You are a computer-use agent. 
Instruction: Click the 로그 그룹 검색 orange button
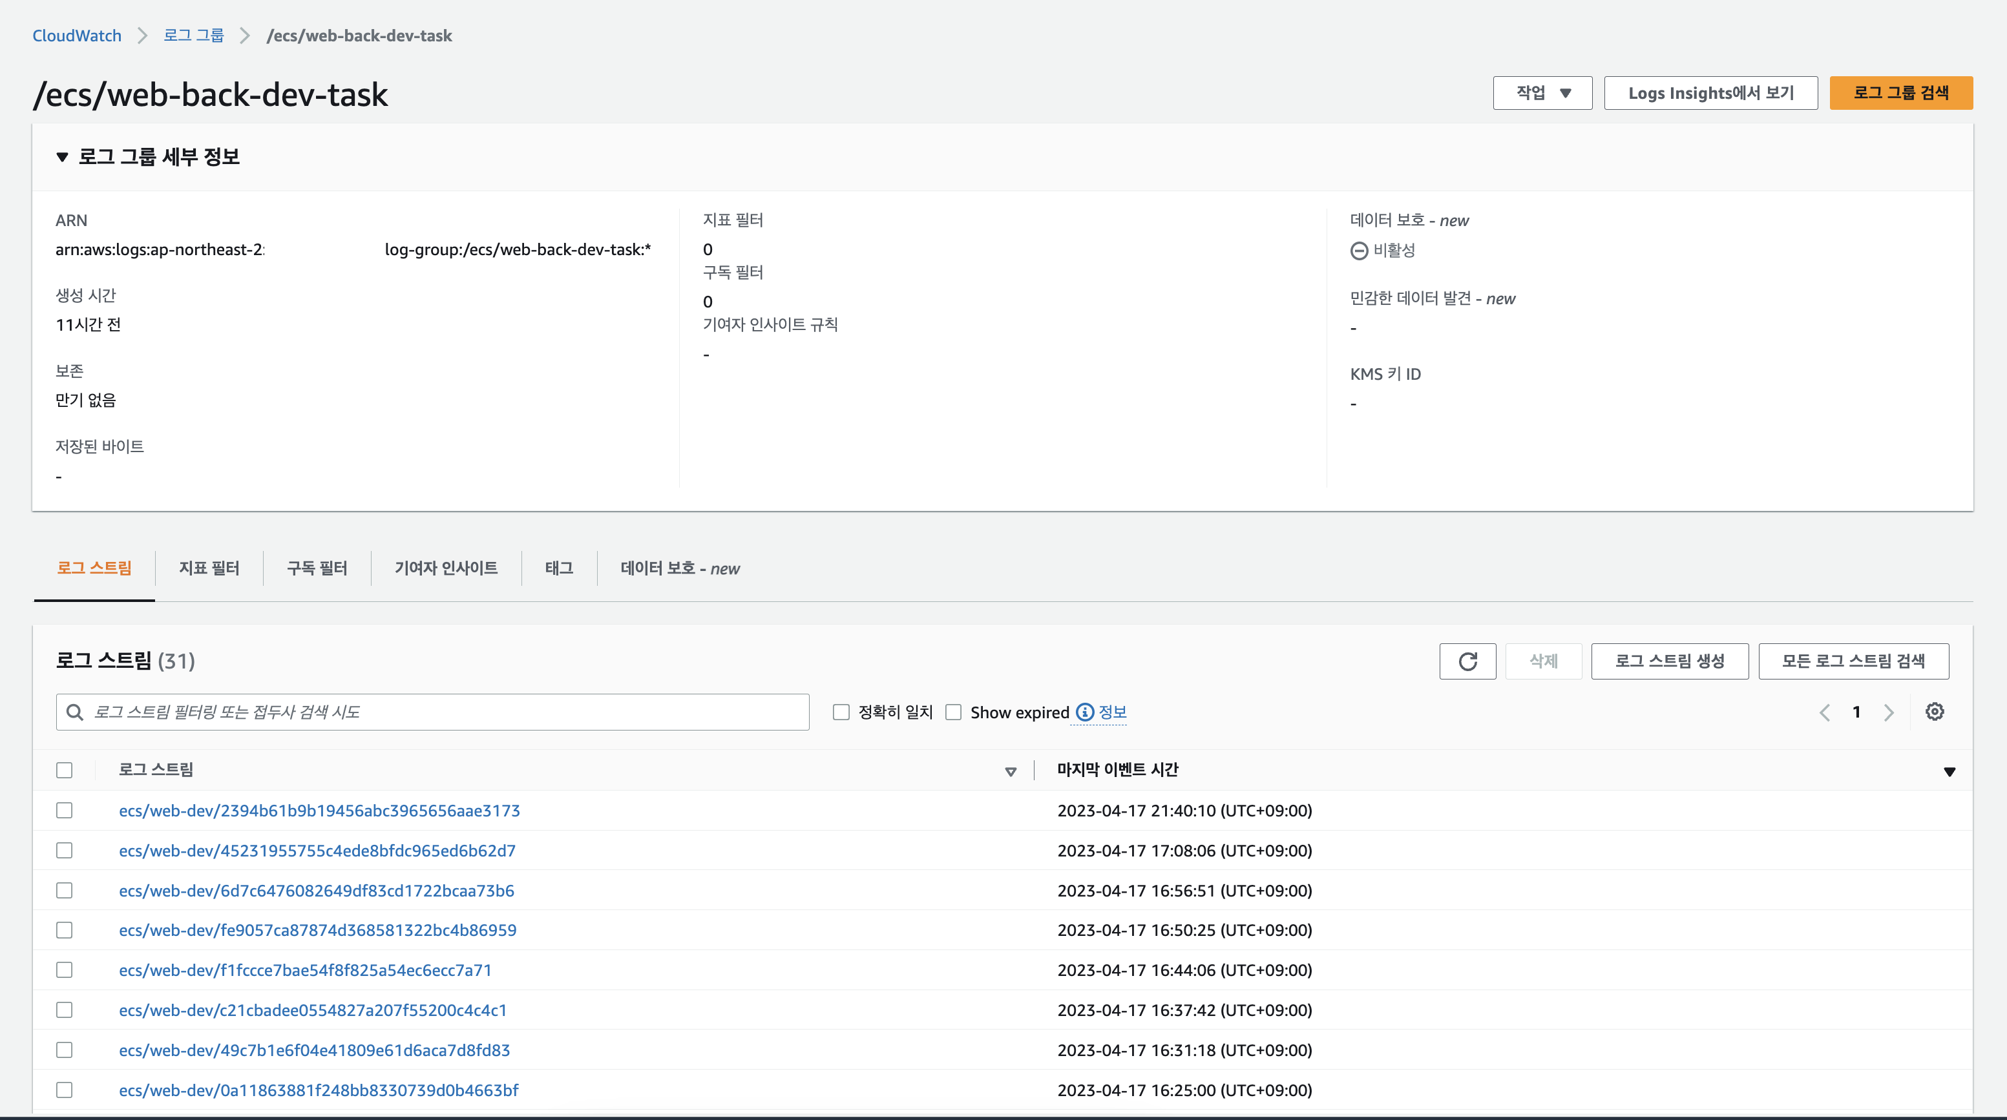(1900, 94)
